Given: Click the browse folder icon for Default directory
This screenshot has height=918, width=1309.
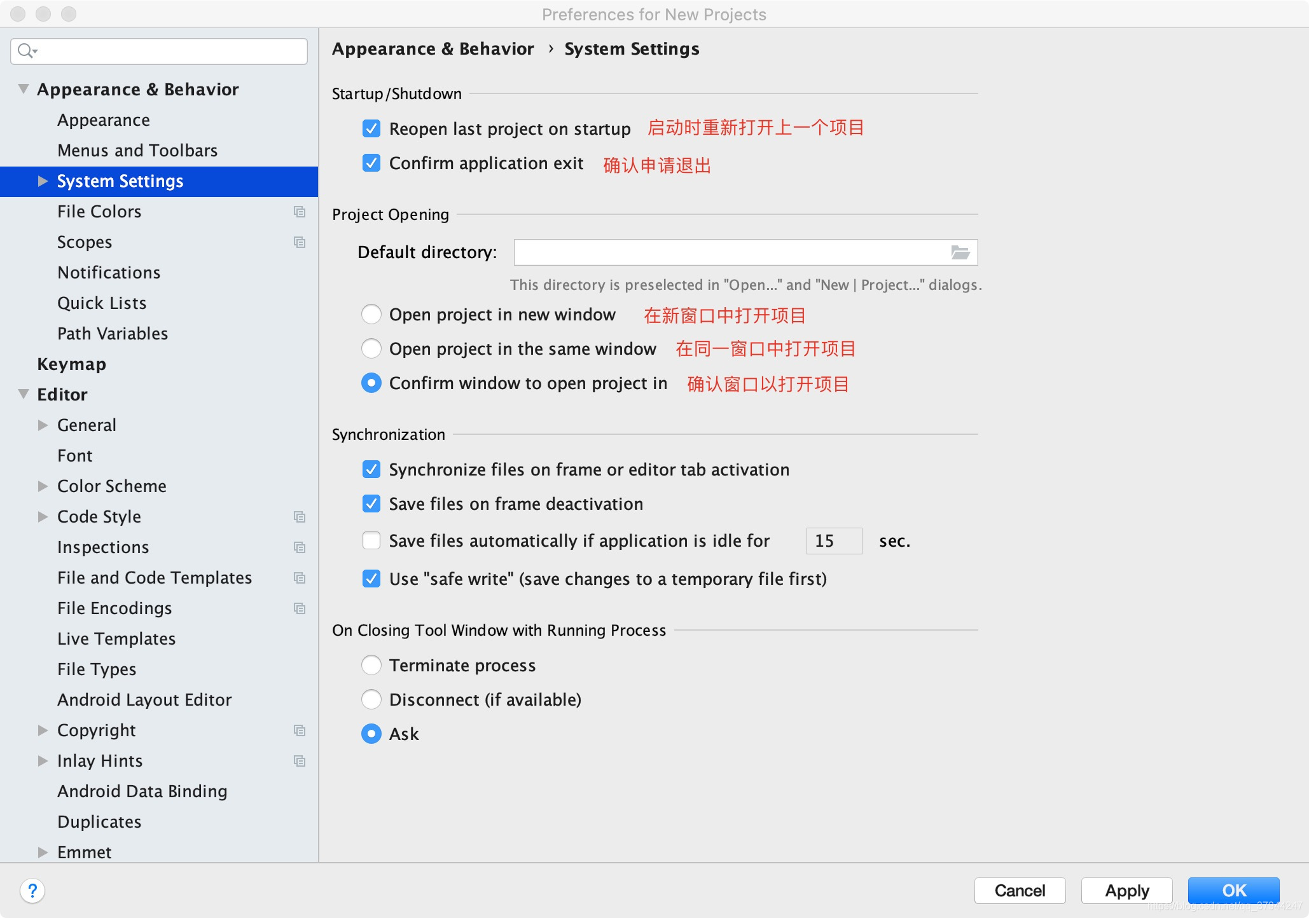Looking at the screenshot, I should point(960,252).
